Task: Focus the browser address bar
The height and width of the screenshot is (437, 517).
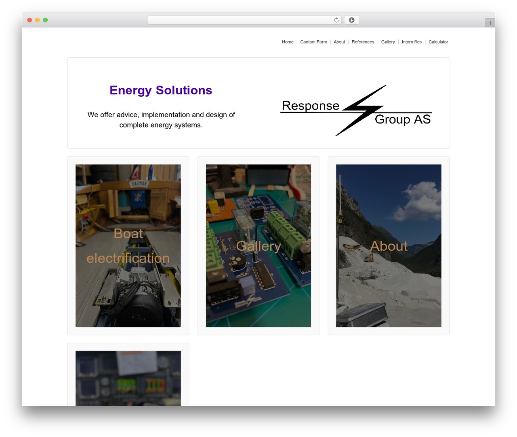Action: click(244, 20)
